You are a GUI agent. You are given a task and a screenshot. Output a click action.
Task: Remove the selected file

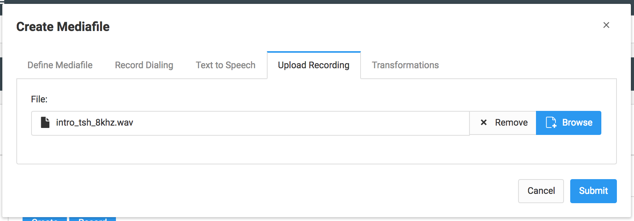click(x=503, y=123)
